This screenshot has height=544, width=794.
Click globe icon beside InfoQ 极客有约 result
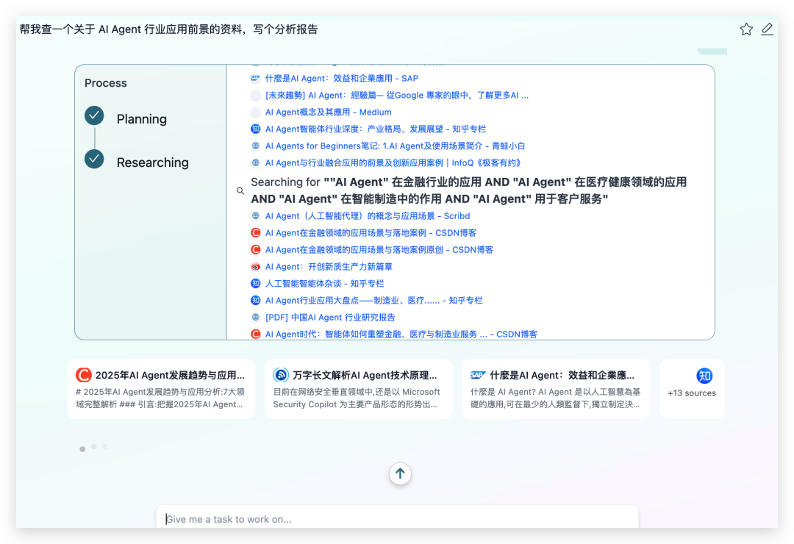click(256, 162)
